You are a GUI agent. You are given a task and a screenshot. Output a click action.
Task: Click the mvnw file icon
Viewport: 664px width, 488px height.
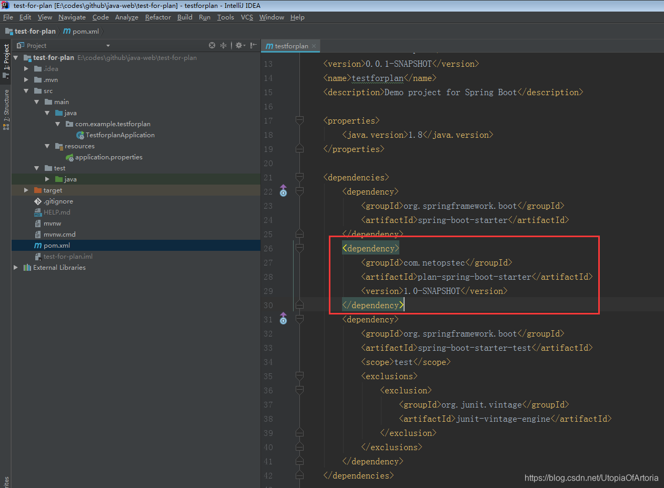38,223
